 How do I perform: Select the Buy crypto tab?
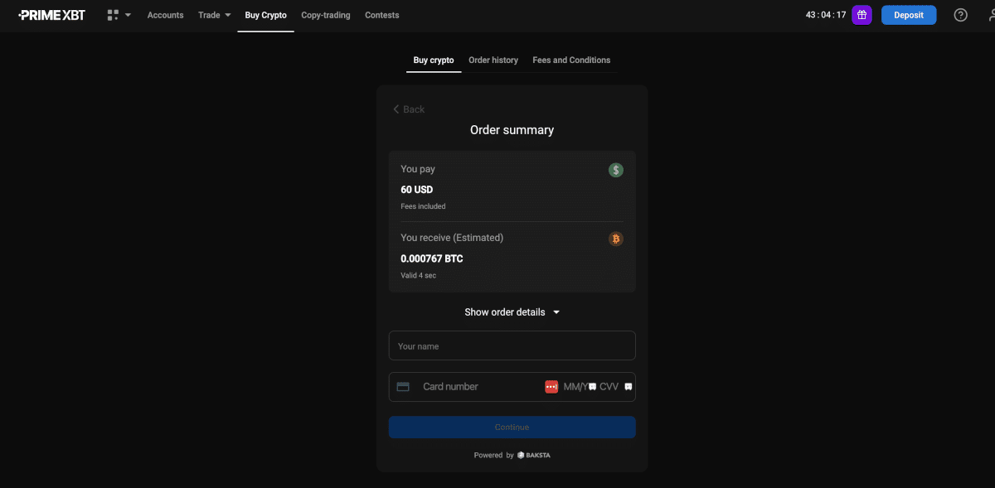pyautogui.click(x=434, y=60)
